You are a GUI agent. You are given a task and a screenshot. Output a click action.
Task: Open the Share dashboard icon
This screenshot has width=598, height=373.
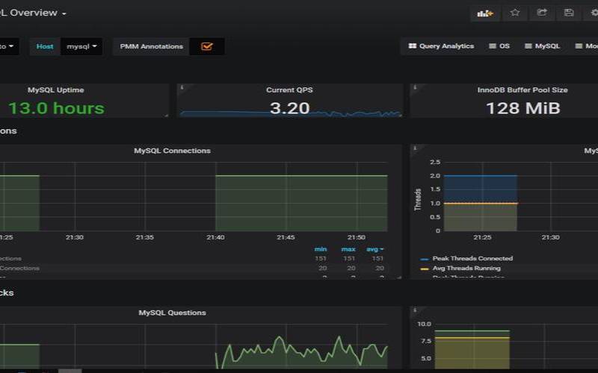542,13
